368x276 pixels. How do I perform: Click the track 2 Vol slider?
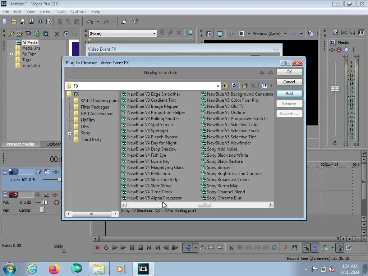click(x=44, y=202)
